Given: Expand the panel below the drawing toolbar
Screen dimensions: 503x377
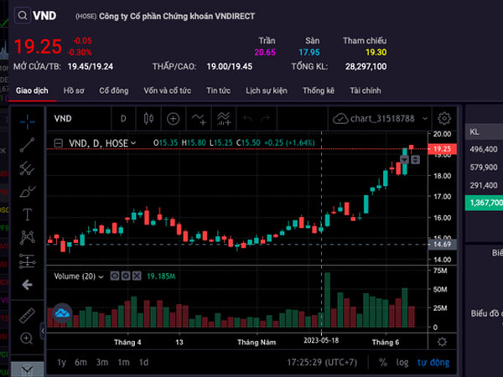Looking at the screenshot, I should coord(28,369).
